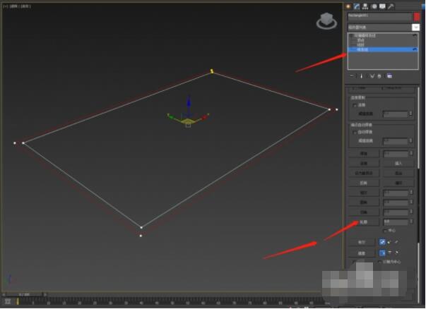426x309 pixels.
Task: Select the highlighted Spline sub-object level
Action: click(362, 49)
